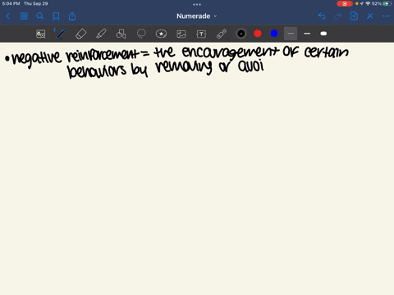Image resolution: width=394 pixels, height=295 pixels.
Task: Select the Text box tool
Action: (x=201, y=34)
